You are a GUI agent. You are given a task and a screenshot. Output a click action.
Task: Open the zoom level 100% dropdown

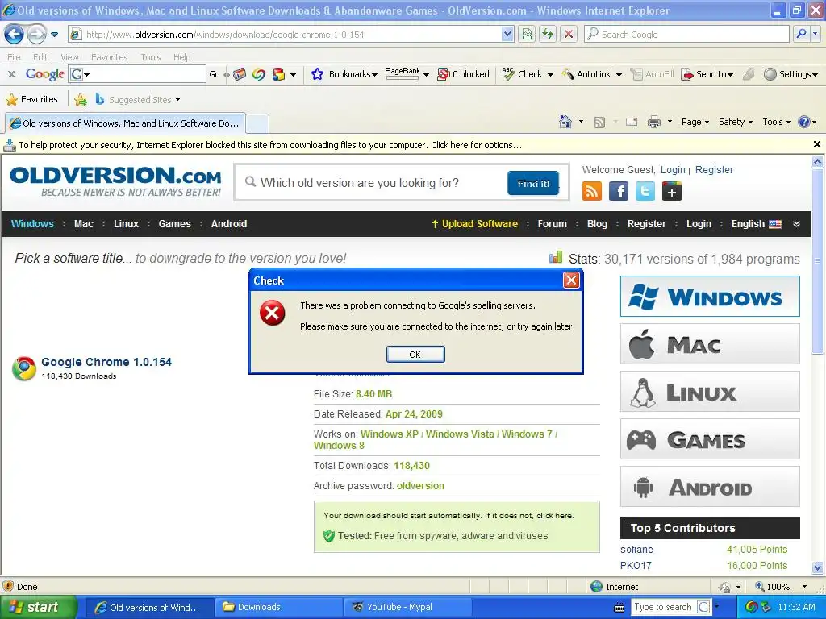(804, 587)
